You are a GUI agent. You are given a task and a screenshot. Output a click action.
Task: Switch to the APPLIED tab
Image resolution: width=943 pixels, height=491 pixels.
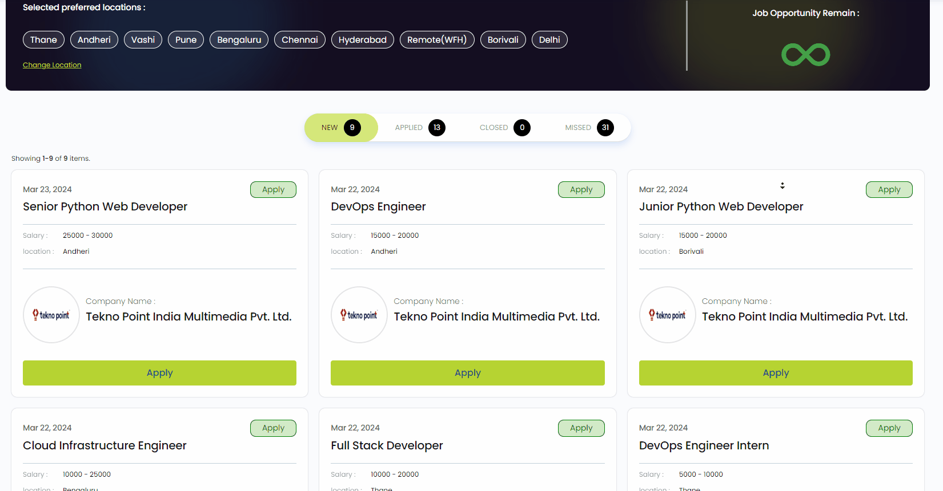pyautogui.click(x=420, y=128)
